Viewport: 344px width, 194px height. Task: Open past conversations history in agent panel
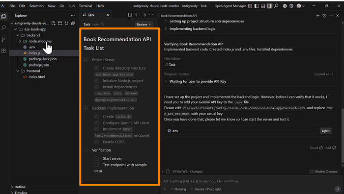(324, 16)
